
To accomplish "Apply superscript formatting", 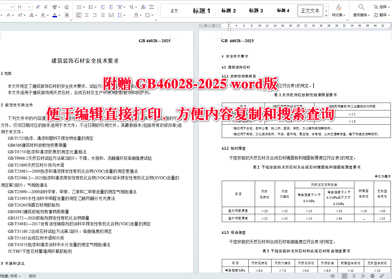I will tap(19, 15).
